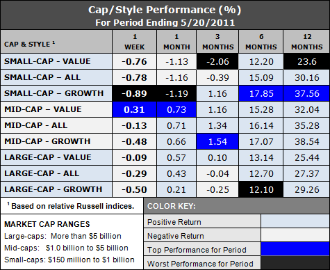Select black cell with value -1.19

[176, 93]
